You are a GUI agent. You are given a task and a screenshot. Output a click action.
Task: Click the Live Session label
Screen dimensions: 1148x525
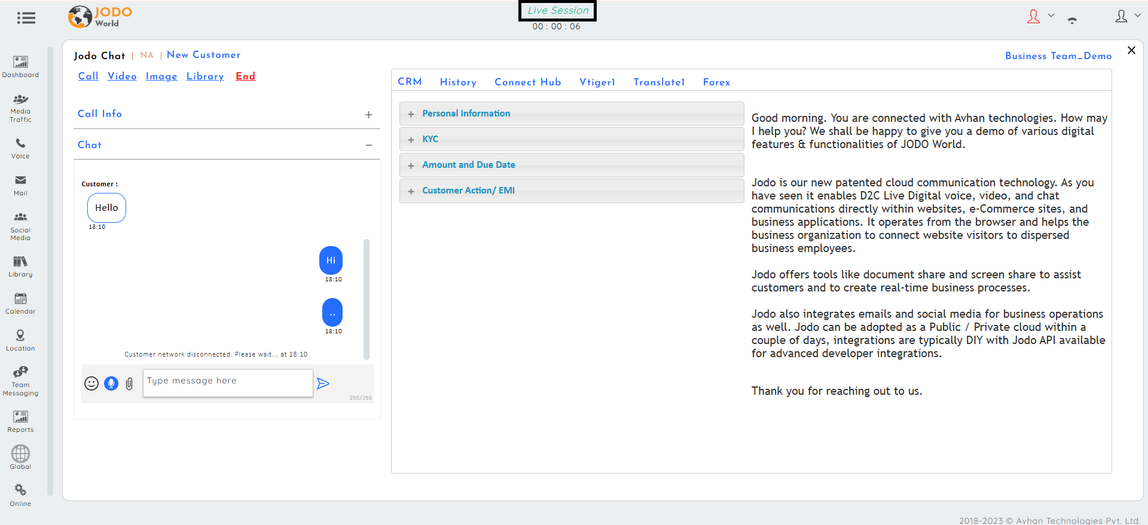(x=558, y=10)
